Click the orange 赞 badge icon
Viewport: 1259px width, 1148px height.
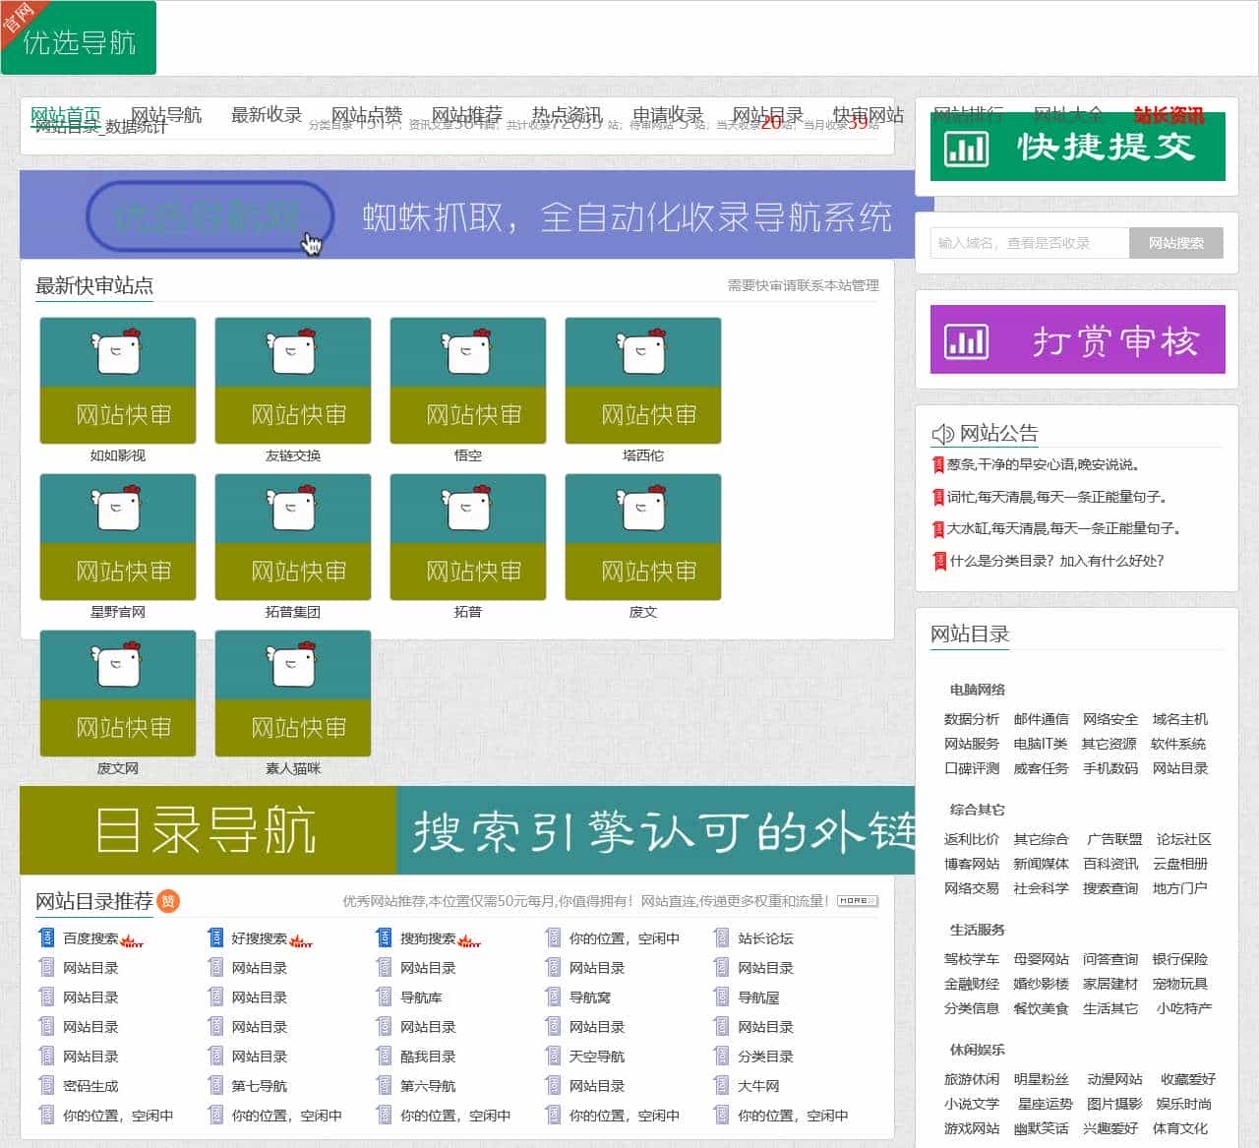[168, 901]
